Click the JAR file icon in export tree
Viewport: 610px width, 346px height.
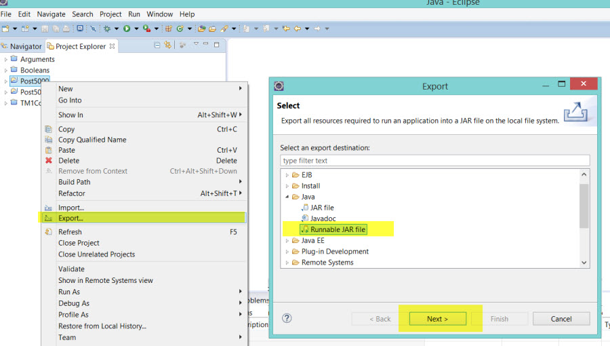pyautogui.click(x=305, y=208)
